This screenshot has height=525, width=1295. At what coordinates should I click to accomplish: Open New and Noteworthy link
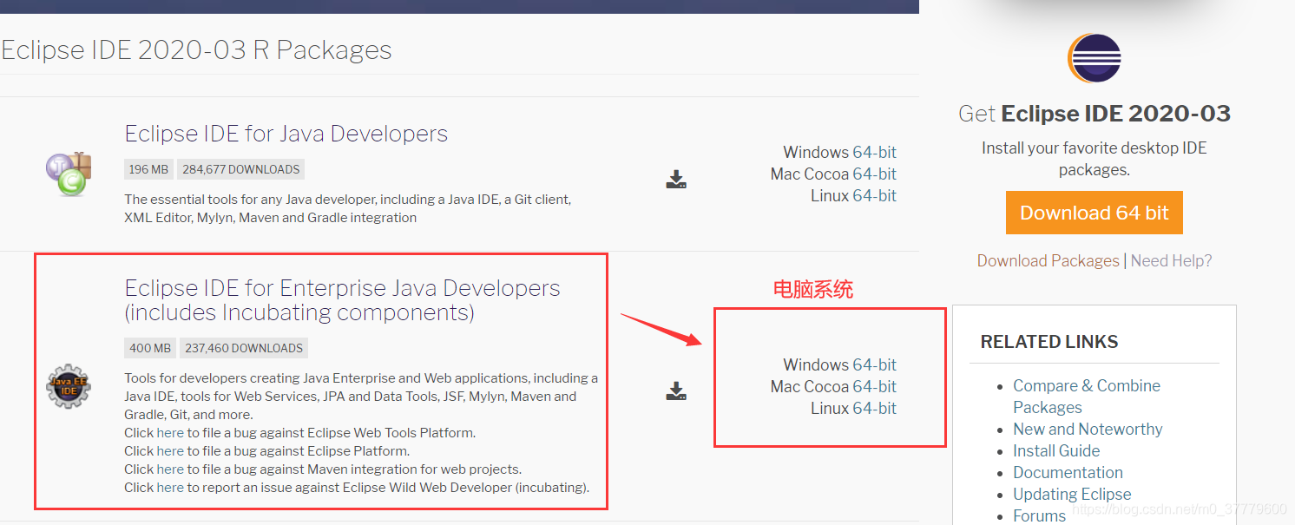(1088, 429)
